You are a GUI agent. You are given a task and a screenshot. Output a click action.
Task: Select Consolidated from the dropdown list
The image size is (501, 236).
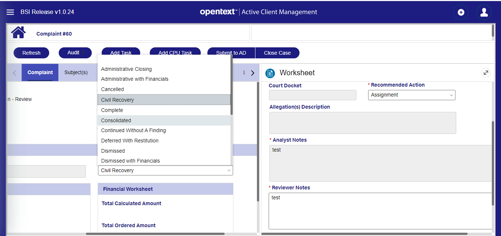[116, 120]
